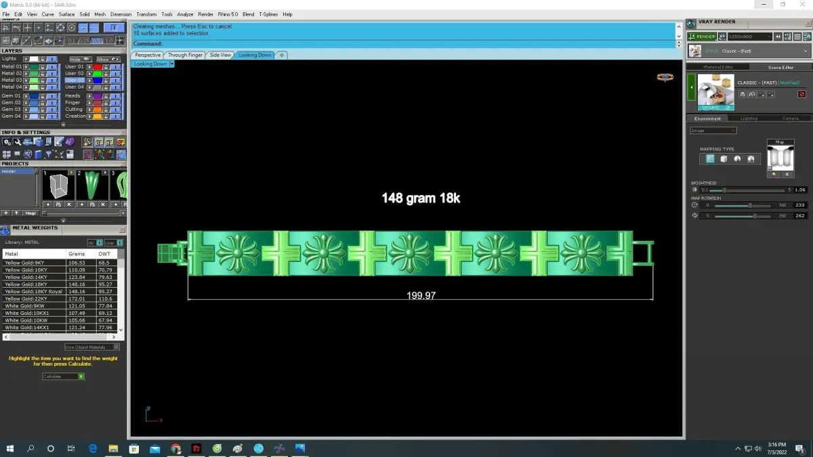Add a new viewport tab with plus

282,55
